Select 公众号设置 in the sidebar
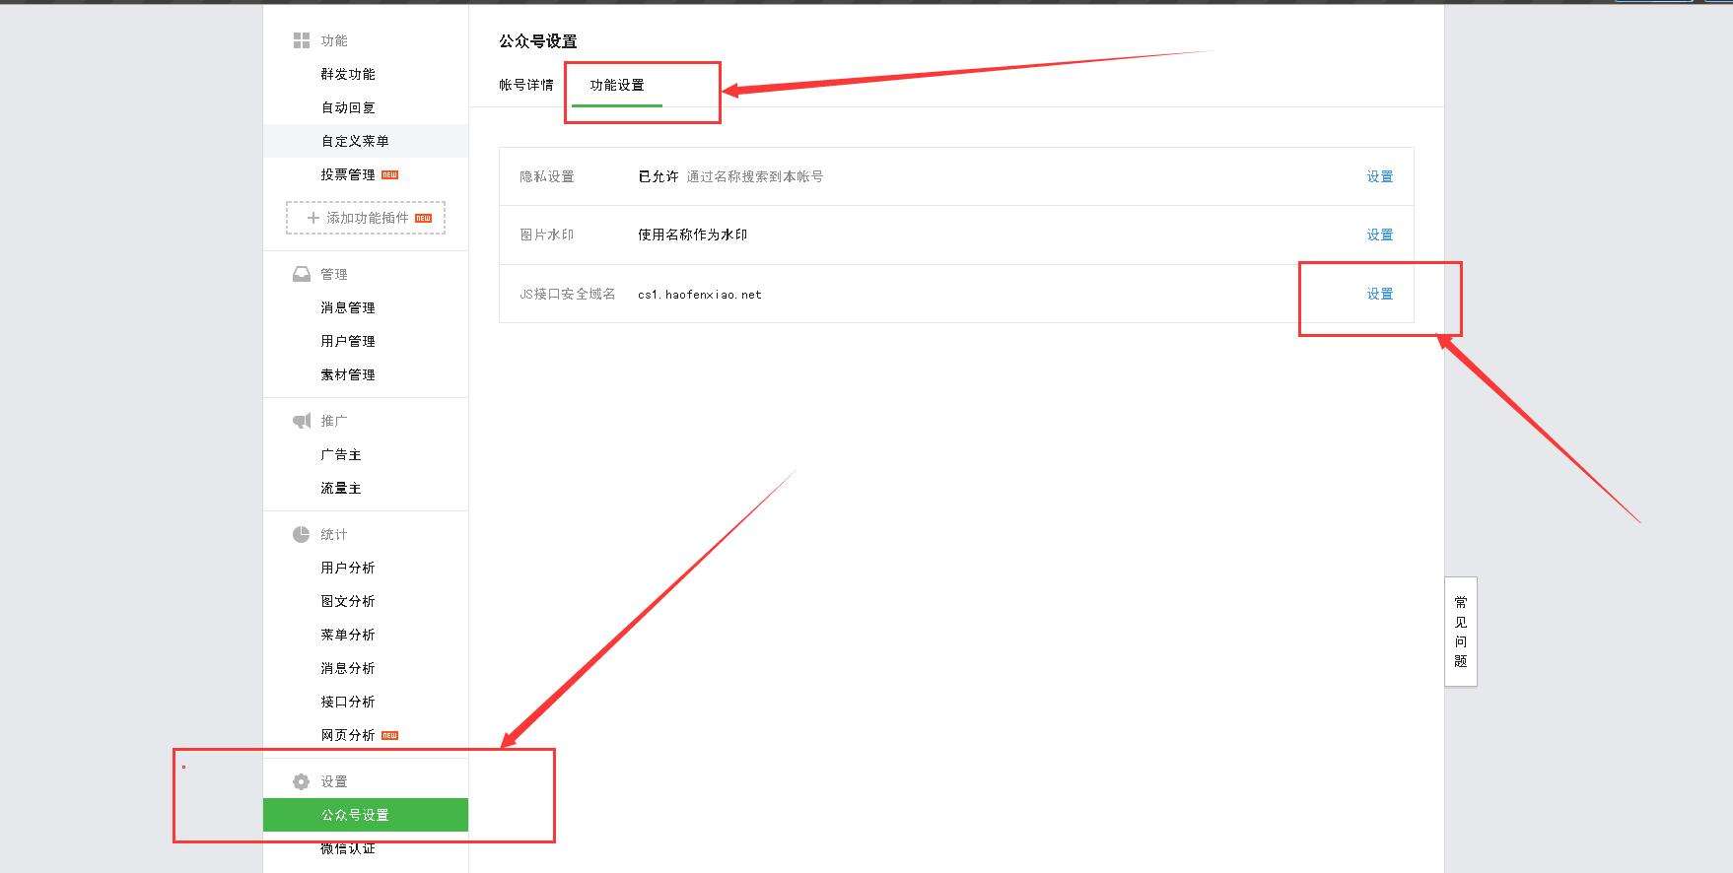The width and height of the screenshot is (1733, 873). point(366,815)
